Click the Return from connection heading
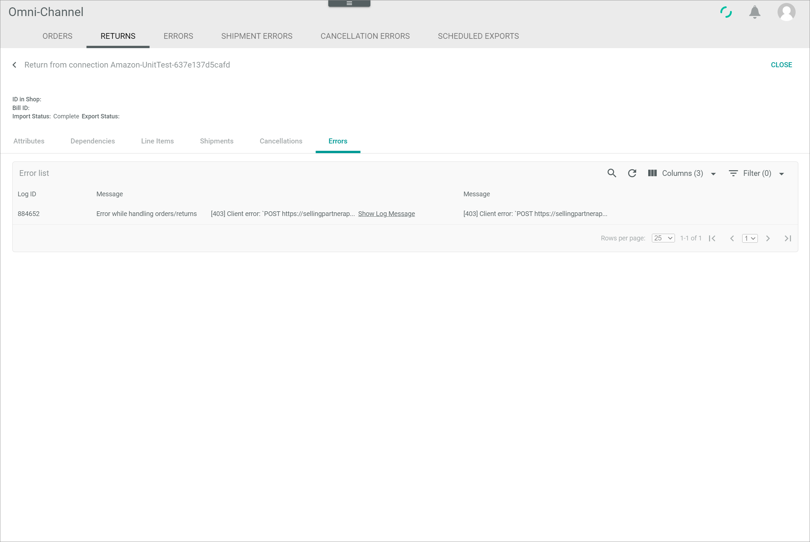 [x=127, y=65]
